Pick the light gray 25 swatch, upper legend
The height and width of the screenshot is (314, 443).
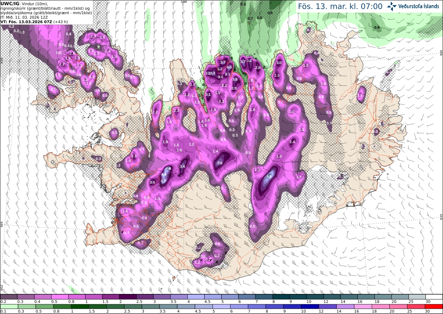pyautogui.click(x=417, y=297)
